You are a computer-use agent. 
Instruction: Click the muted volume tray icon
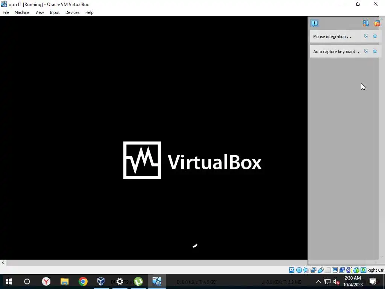[x=336, y=281]
